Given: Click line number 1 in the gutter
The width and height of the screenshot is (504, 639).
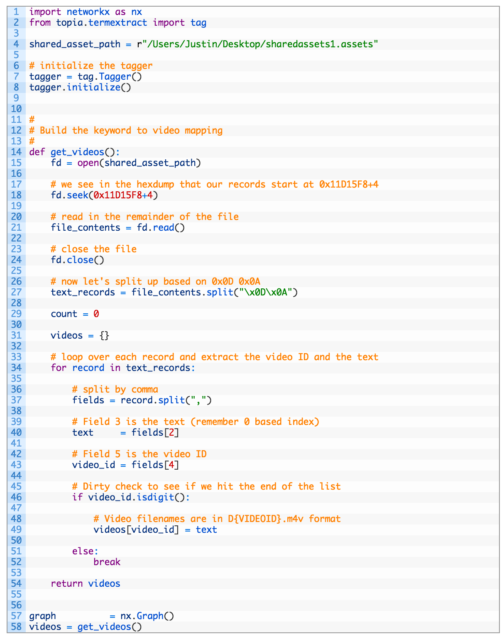Looking at the screenshot, I should (16, 12).
